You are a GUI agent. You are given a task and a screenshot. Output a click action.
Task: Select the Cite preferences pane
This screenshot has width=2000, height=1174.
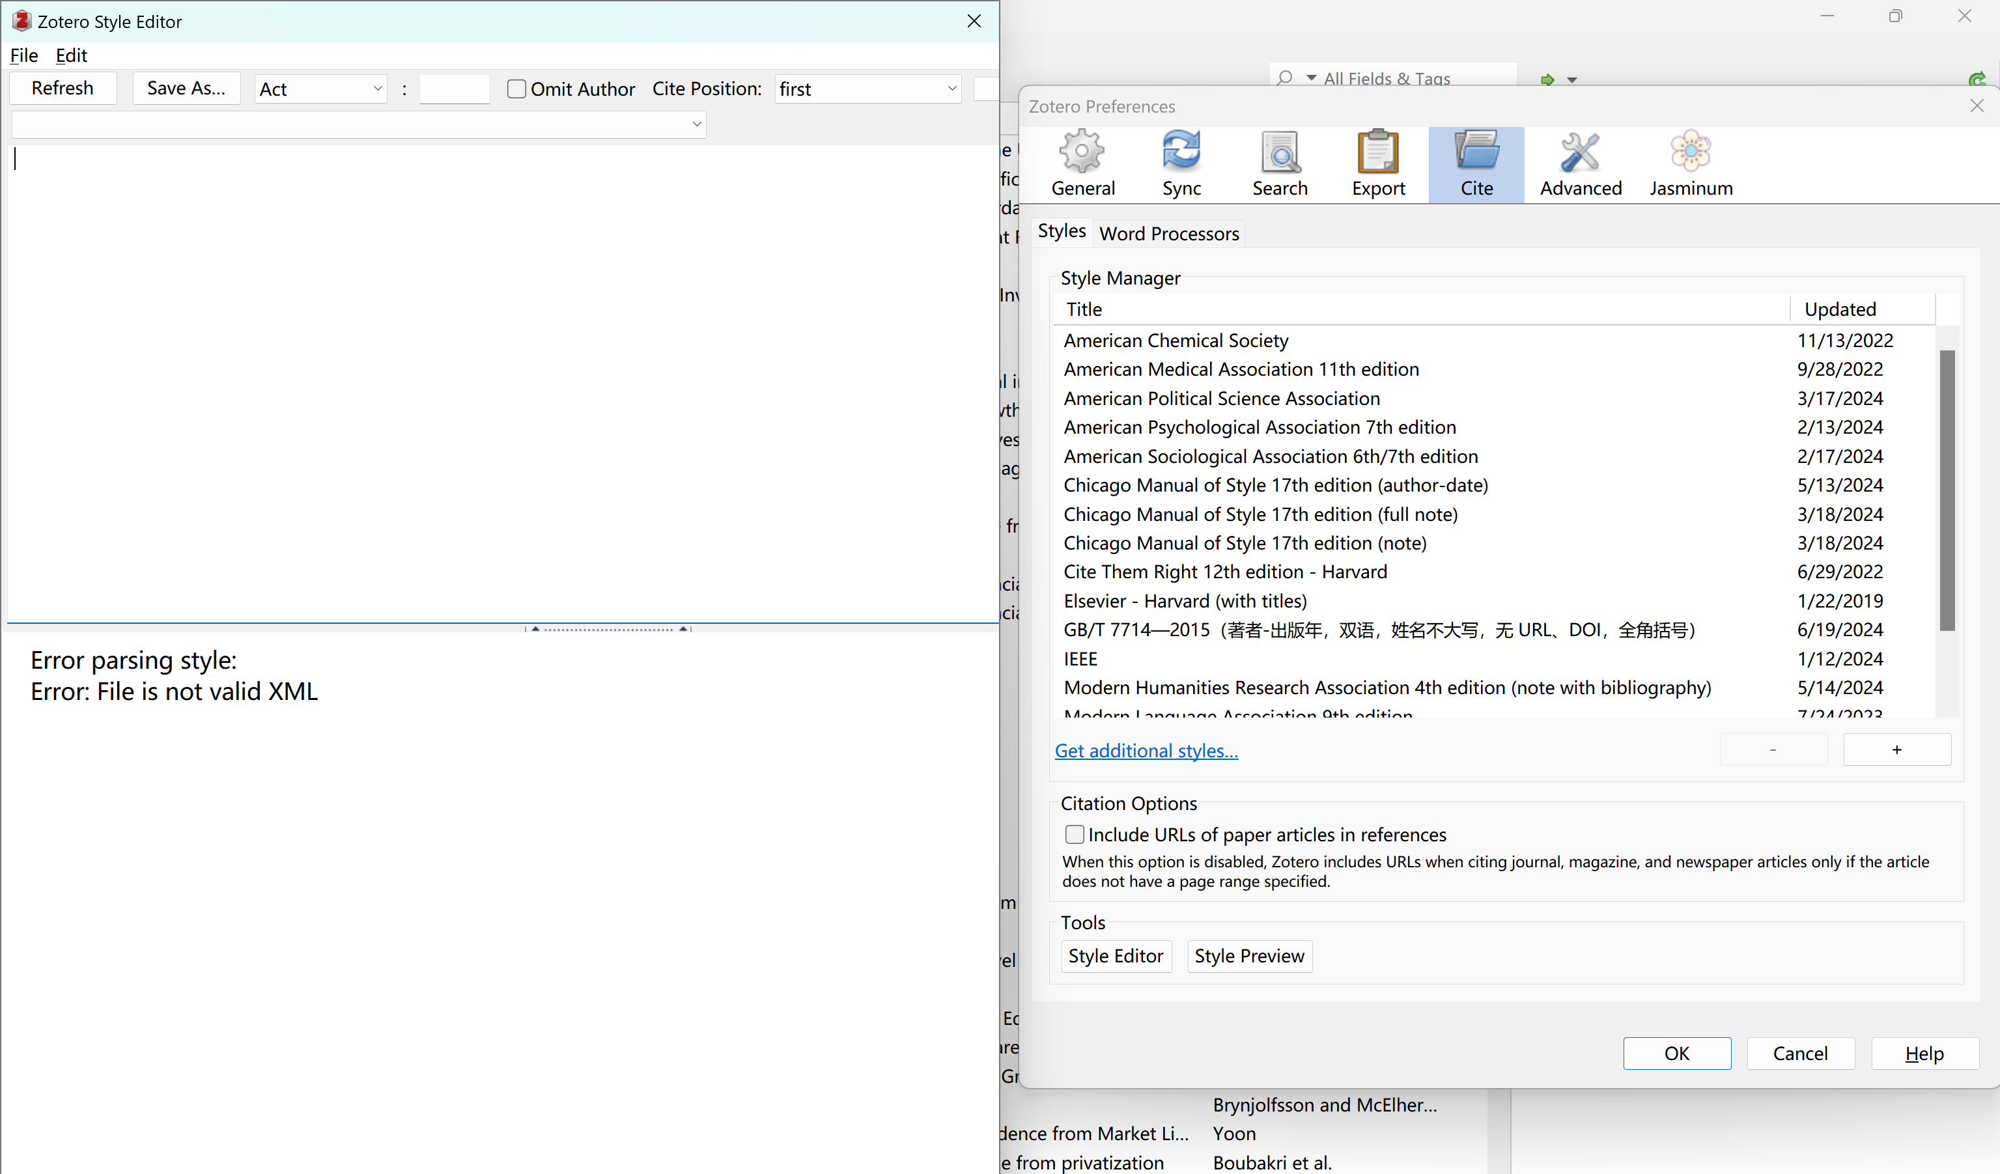point(1476,164)
